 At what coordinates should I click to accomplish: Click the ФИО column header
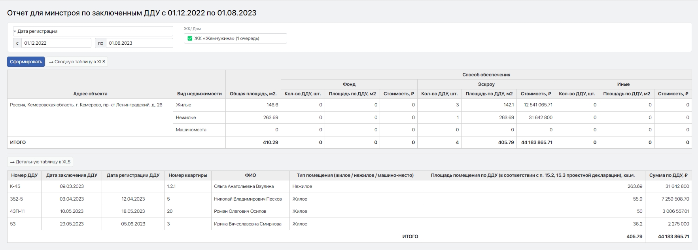(250, 175)
